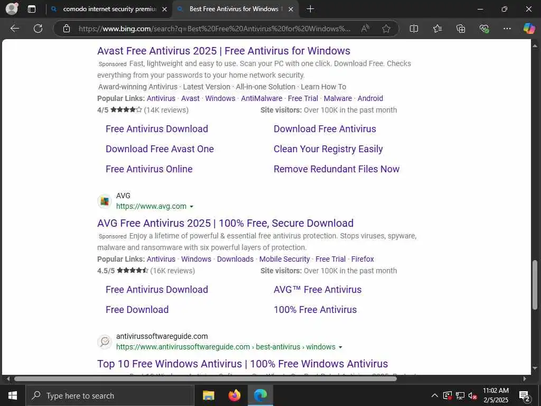Click the AVG site favicon
The width and height of the screenshot is (541, 406).
pyautogui.click(x=105, y=201)
